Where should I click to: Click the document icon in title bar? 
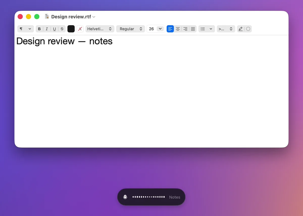[x=47, y=17]
